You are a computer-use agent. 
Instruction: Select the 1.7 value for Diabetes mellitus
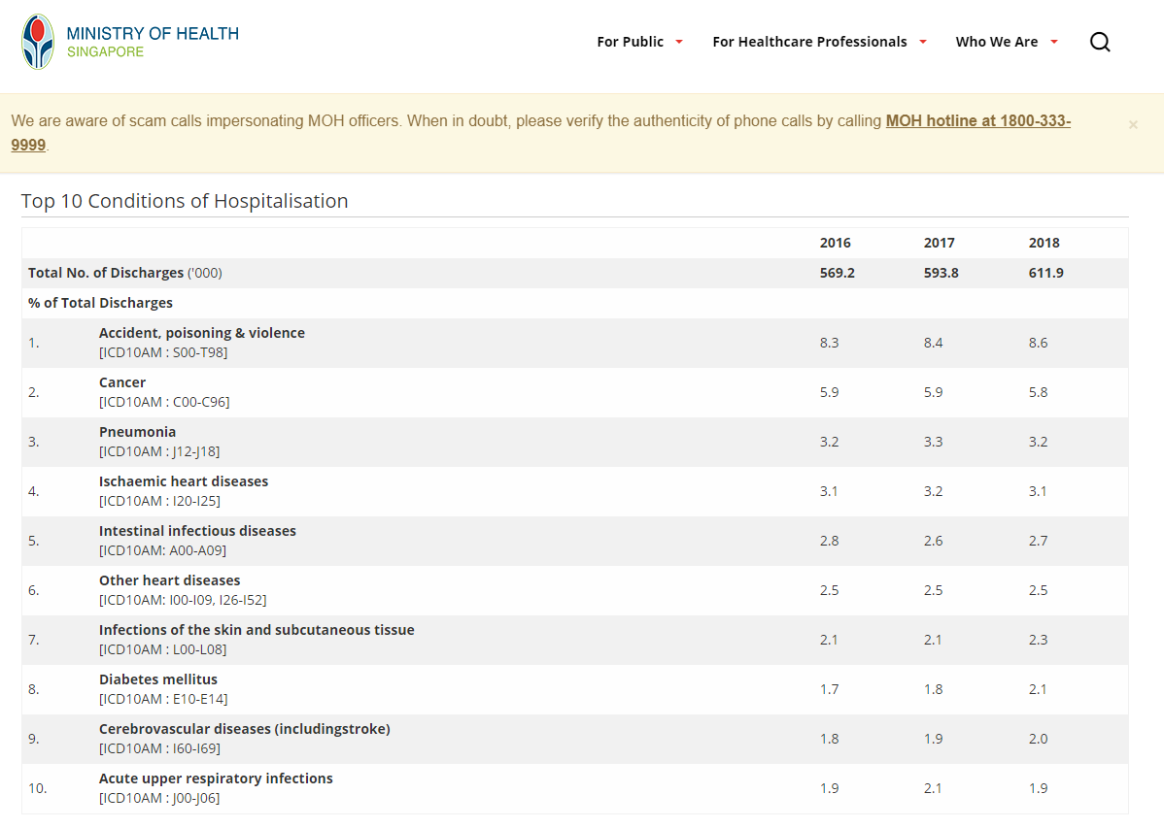click(829, 689)
